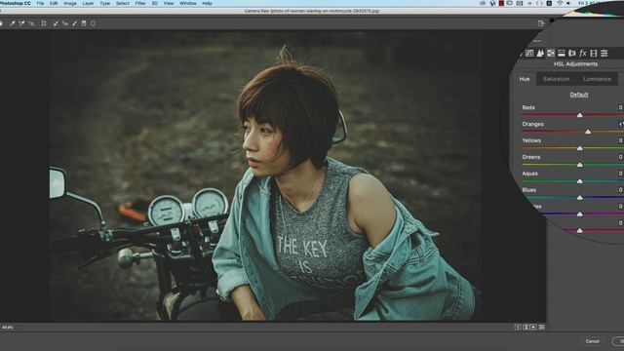Select the Color Sampler tool

point(21,23)
